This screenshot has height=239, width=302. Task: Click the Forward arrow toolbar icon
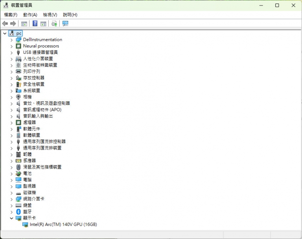pyautogui.click(x=13, y=24)
